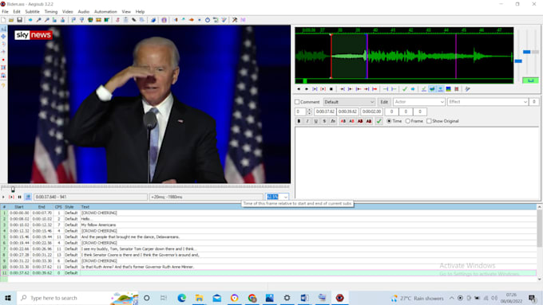The image size is (543, 305).
Task: Select the subtitle row 'My fellow Americans'
Action: [268, 225]
